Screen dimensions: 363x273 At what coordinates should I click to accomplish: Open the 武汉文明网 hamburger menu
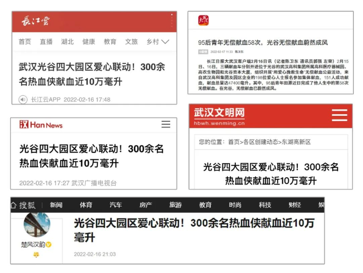click(339, 115)
